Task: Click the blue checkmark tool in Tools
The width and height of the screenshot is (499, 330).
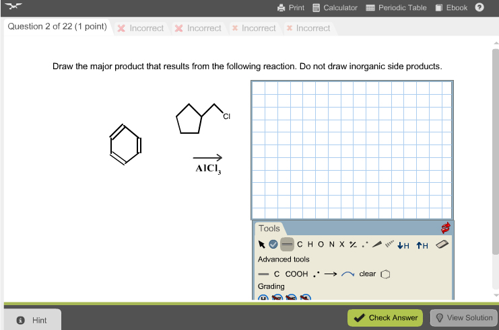Action: [x=273, y=244]
